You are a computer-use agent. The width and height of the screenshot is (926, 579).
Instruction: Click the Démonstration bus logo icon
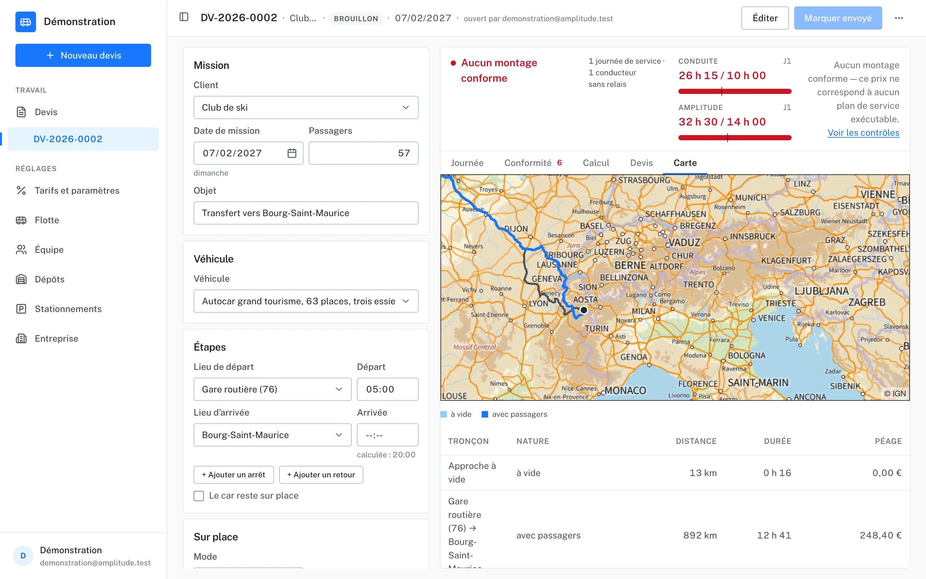26,22
